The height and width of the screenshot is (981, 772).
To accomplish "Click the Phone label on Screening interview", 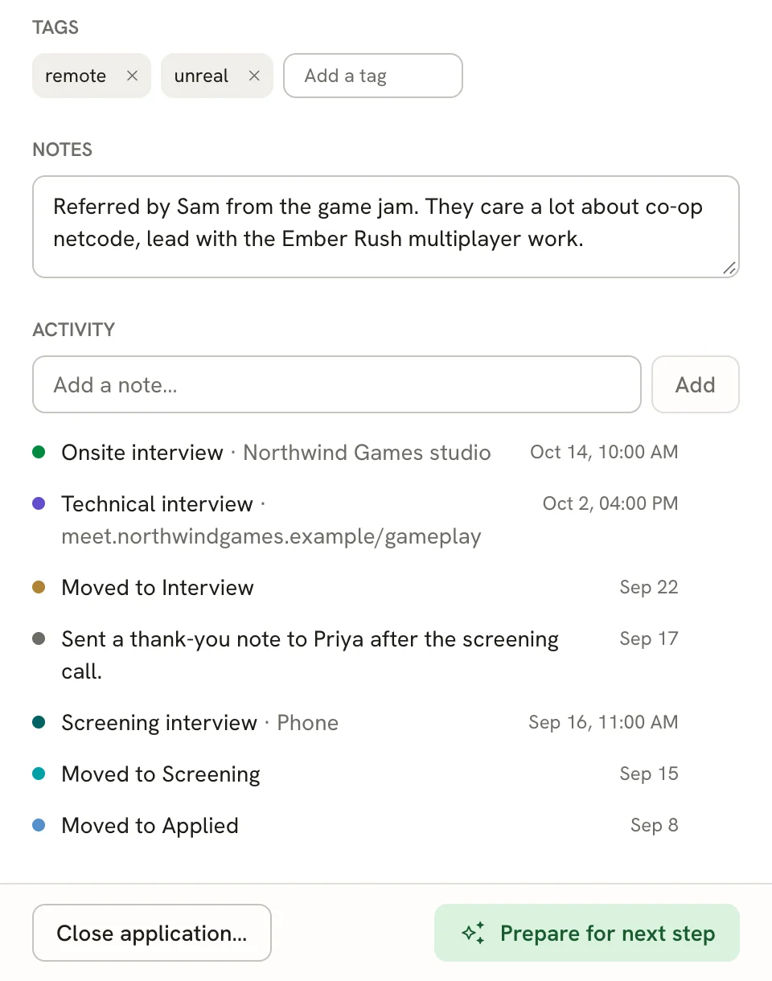I will pyautogui.click(x=308, y=723).
